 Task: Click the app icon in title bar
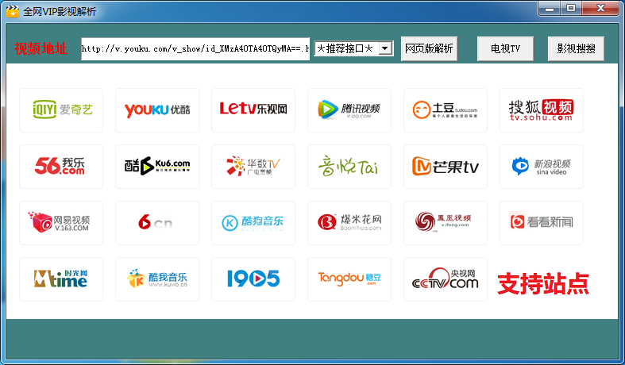coord(13,11)
